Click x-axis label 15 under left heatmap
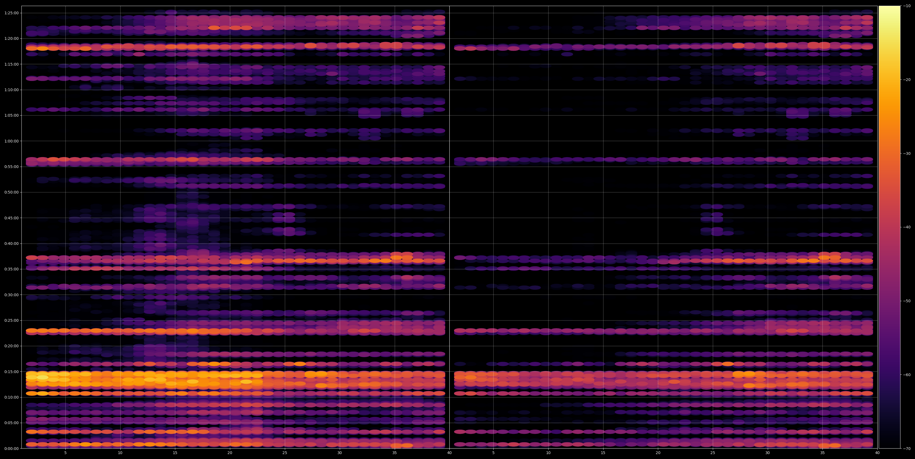915x459 pixels. click(175, 453)
